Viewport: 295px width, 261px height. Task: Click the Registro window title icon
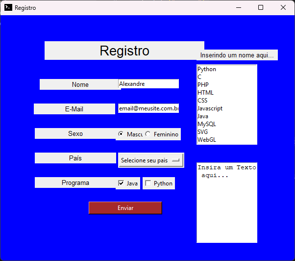(x=8, y=7)
